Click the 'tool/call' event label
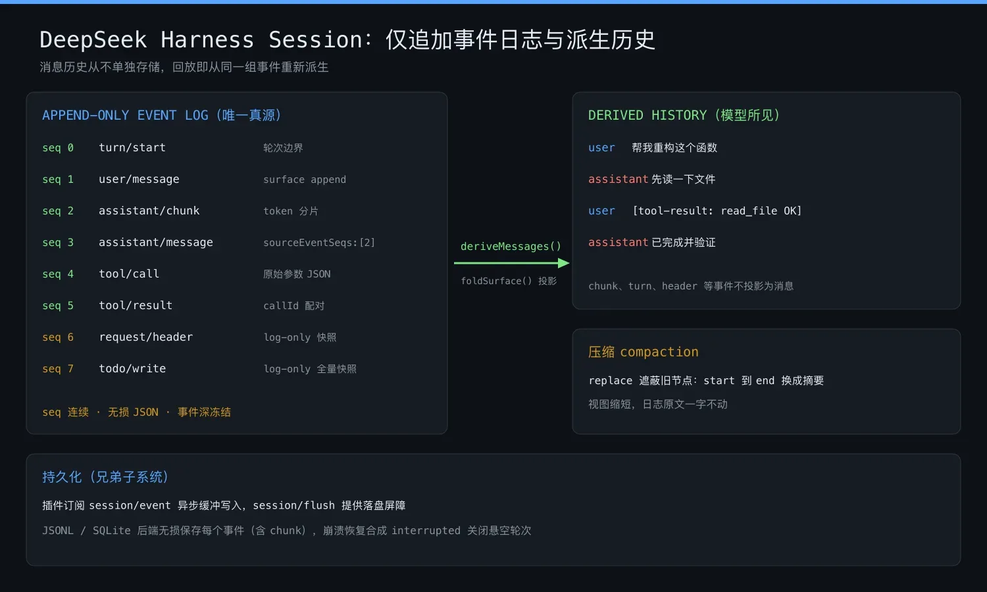Screen dimensions: 987x592 click(x=129, y=274)
